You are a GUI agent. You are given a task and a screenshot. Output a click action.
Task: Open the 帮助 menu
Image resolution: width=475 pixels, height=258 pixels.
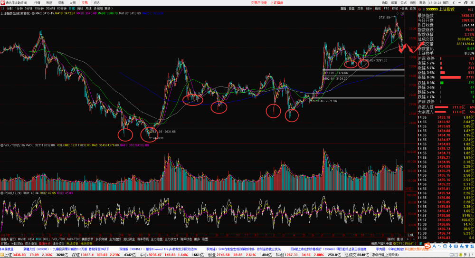[x=422, y=3]
